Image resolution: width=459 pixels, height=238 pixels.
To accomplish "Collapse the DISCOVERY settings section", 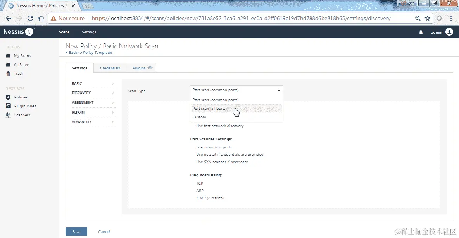I will [93, 93].
